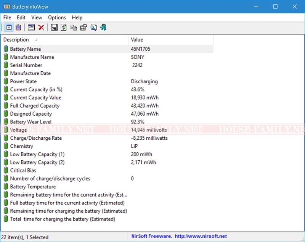The height and width of the screenshot is (242, 305).
Task: Click the red X clear log icon
Action: [x=41, y=27]
